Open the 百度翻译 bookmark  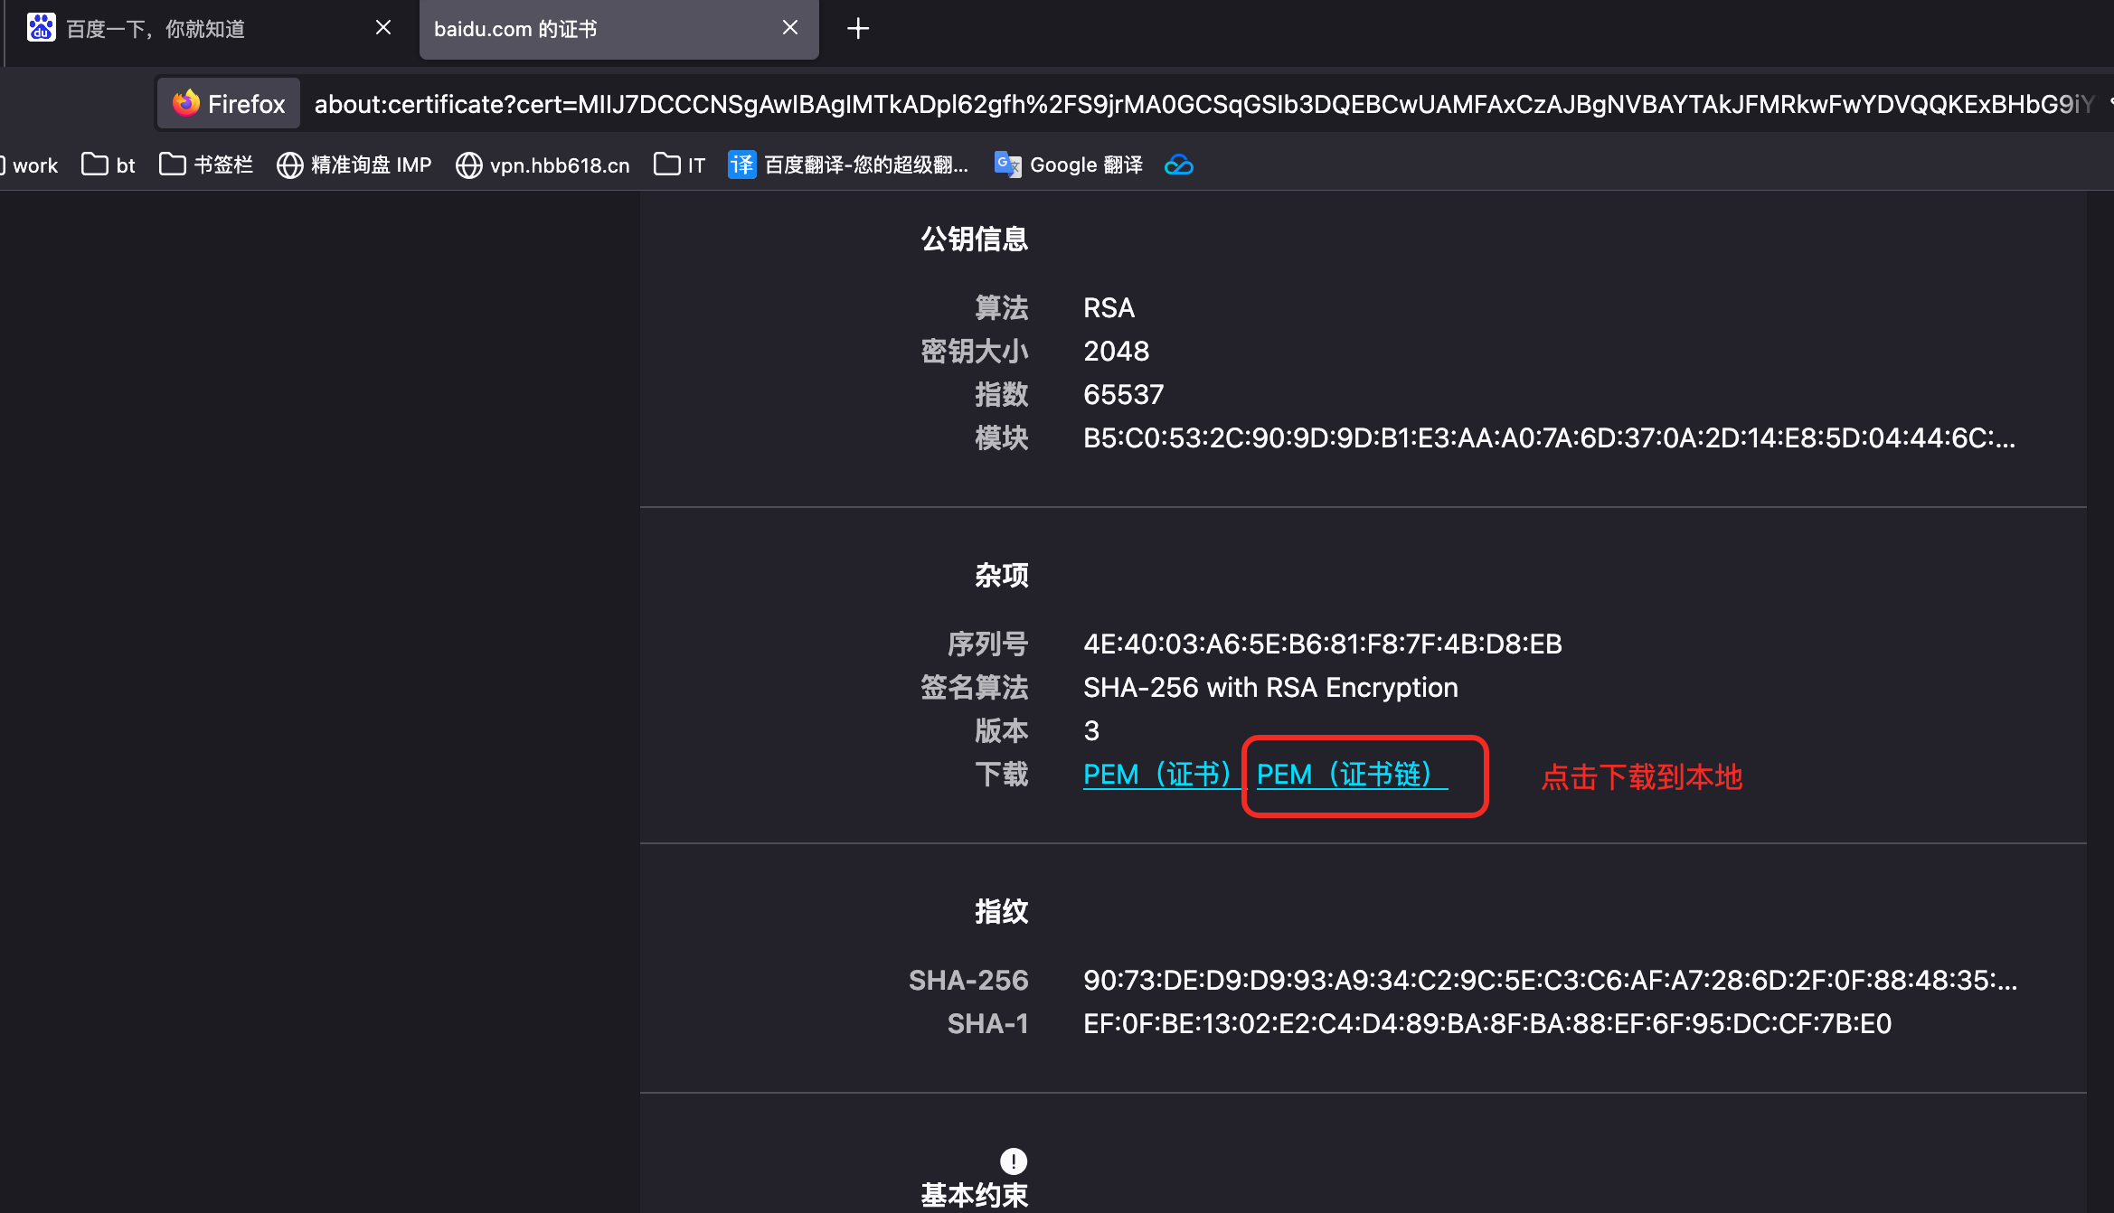848,165
